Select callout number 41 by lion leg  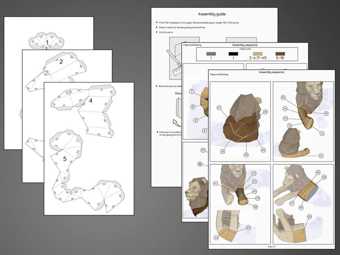click(215, 183)
